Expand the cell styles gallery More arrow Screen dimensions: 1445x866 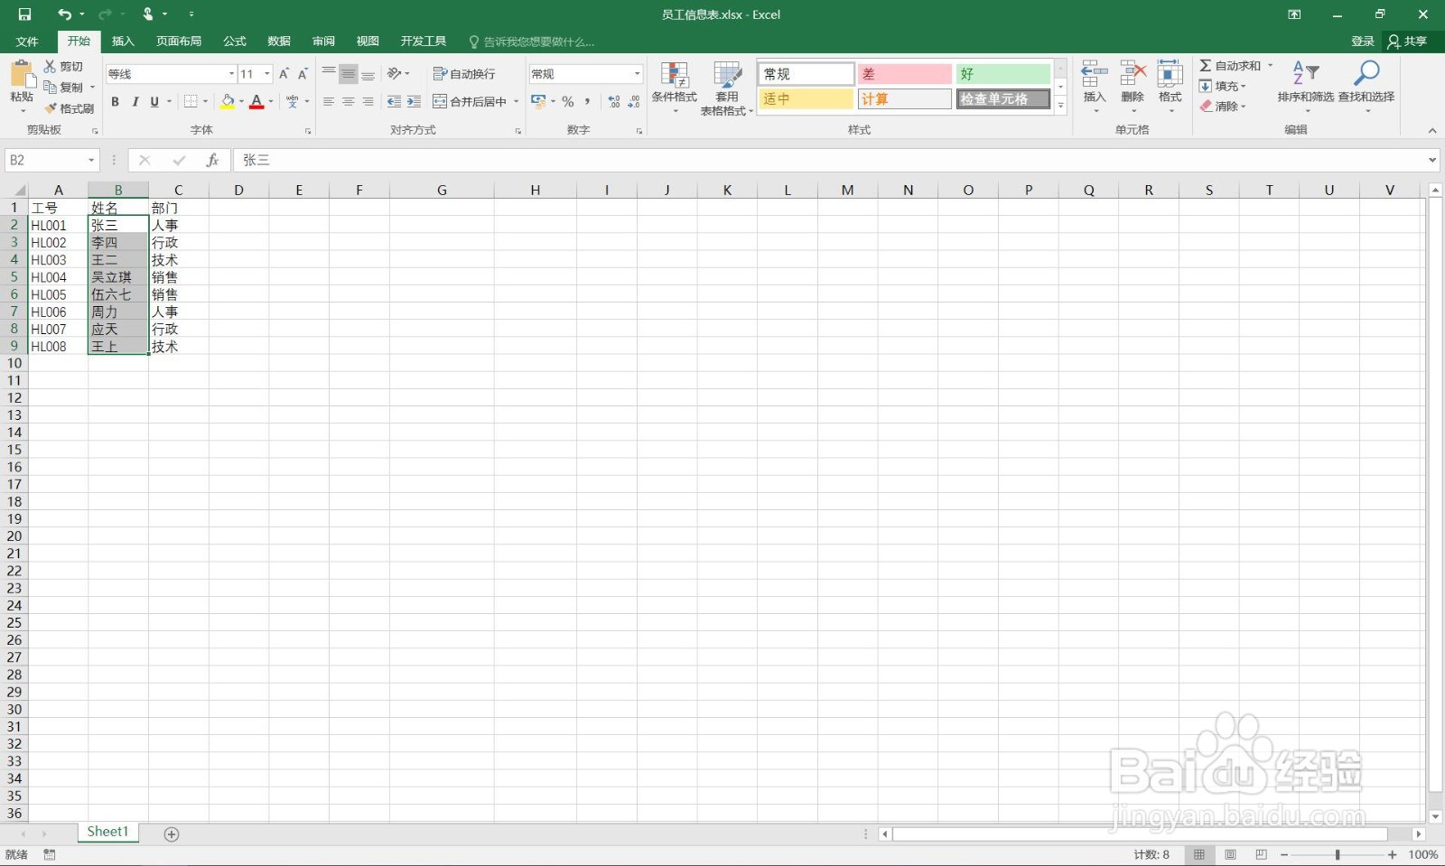(x=1061, y=106)
